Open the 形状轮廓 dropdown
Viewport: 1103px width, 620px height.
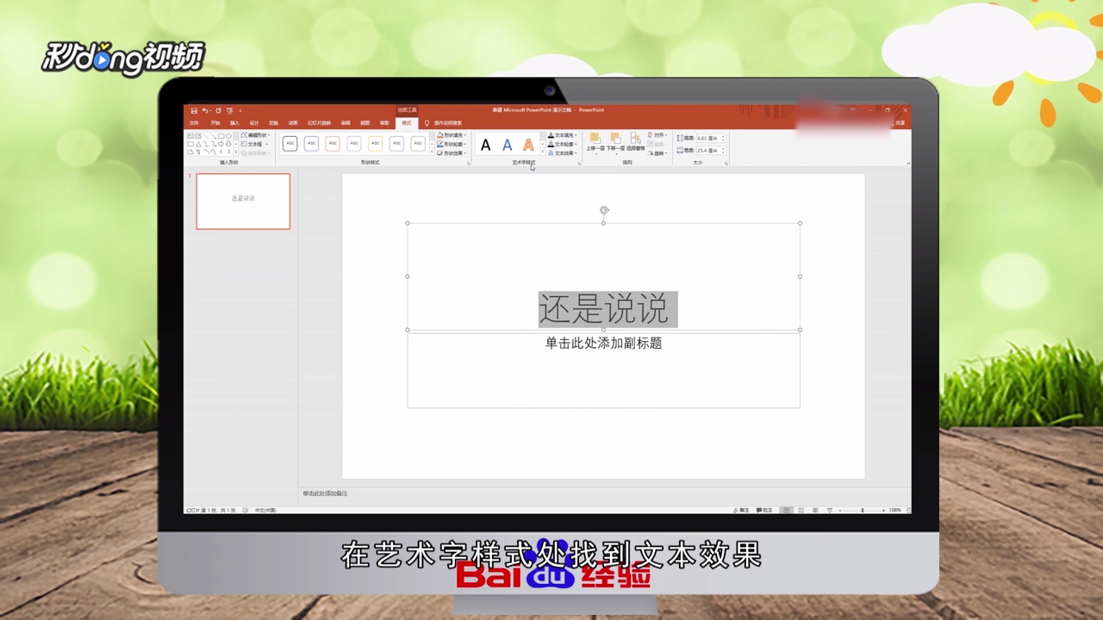point(451,144)
